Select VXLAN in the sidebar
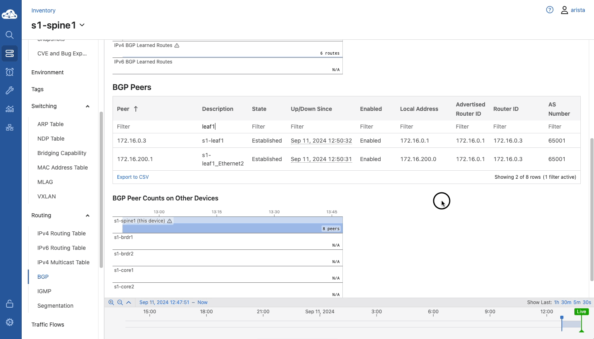The height and width of the screenshot is (339, 594). [x=47, y=196]
